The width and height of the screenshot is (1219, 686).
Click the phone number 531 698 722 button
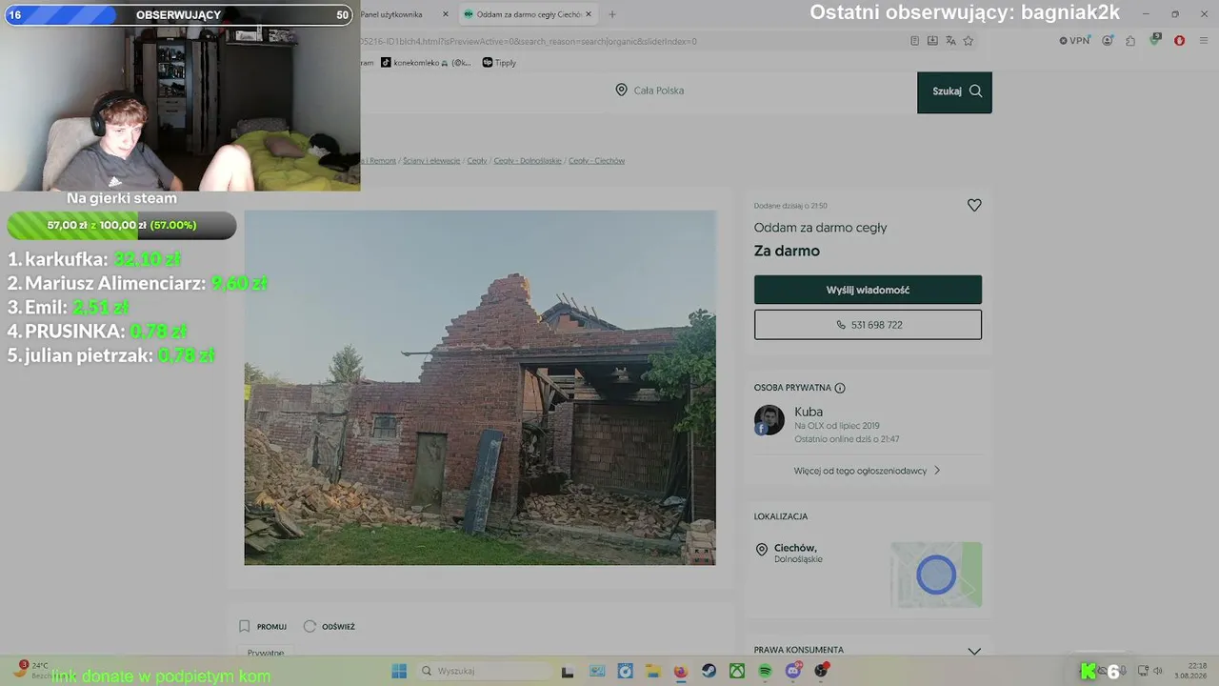[868, 325]
